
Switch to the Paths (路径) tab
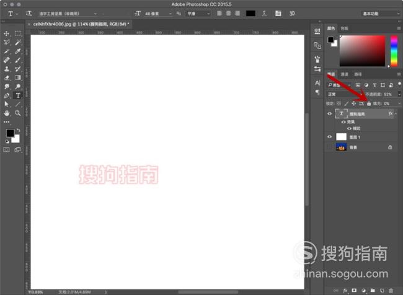tap(358, 74)
